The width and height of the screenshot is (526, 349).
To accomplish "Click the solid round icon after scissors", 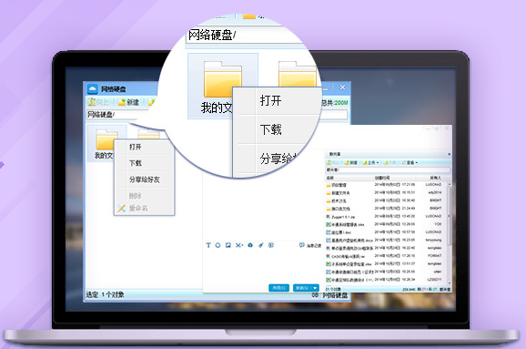I will (250, 245).
